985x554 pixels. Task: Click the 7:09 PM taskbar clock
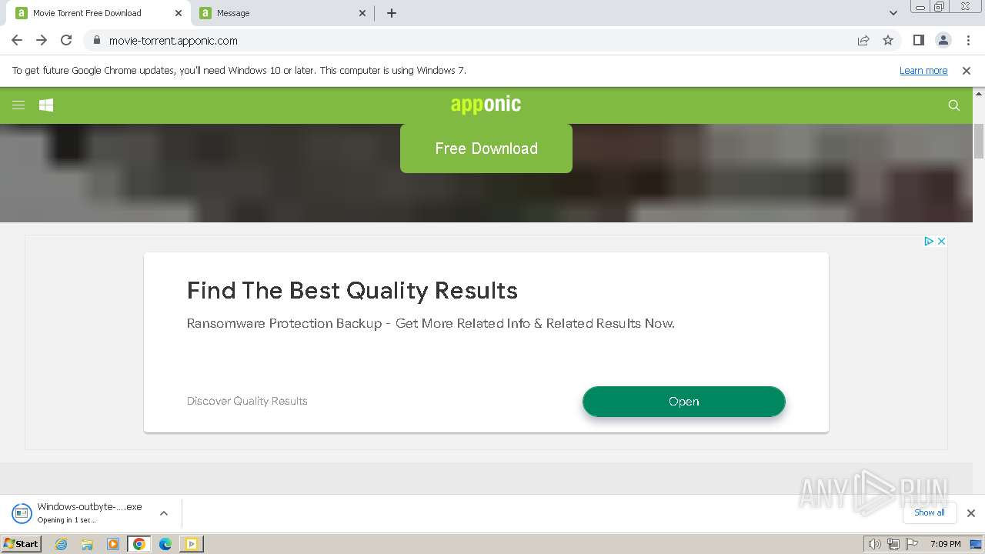pos(945,544)
